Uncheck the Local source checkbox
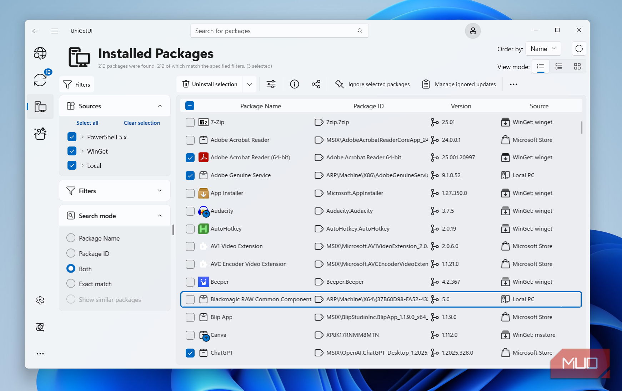 [x=72, y=165]
